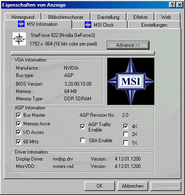Click the NVIDIA manufacturer value

71,68
